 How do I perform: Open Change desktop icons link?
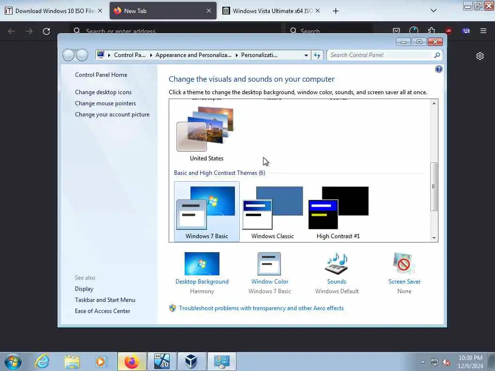point(103,92)
